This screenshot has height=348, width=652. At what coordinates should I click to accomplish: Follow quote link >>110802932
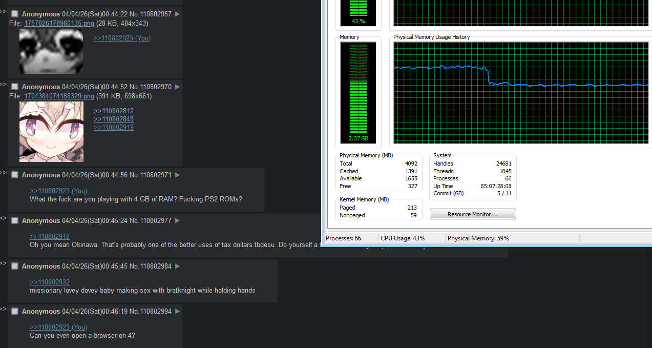(x=50, y=282)
